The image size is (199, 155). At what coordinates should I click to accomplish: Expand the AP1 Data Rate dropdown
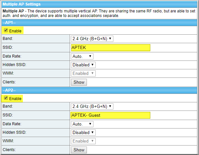click(82, 56)
